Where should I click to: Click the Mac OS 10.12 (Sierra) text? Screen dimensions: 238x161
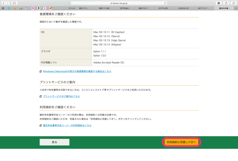107,36
